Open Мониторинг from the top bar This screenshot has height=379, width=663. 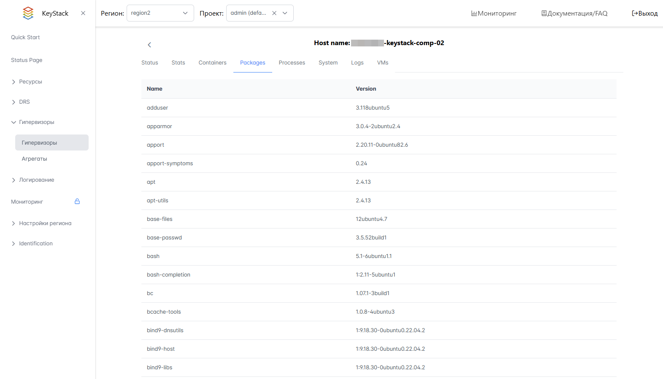point(494,13)
